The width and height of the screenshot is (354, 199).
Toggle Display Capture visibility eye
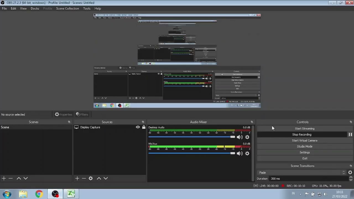[138, 127]
